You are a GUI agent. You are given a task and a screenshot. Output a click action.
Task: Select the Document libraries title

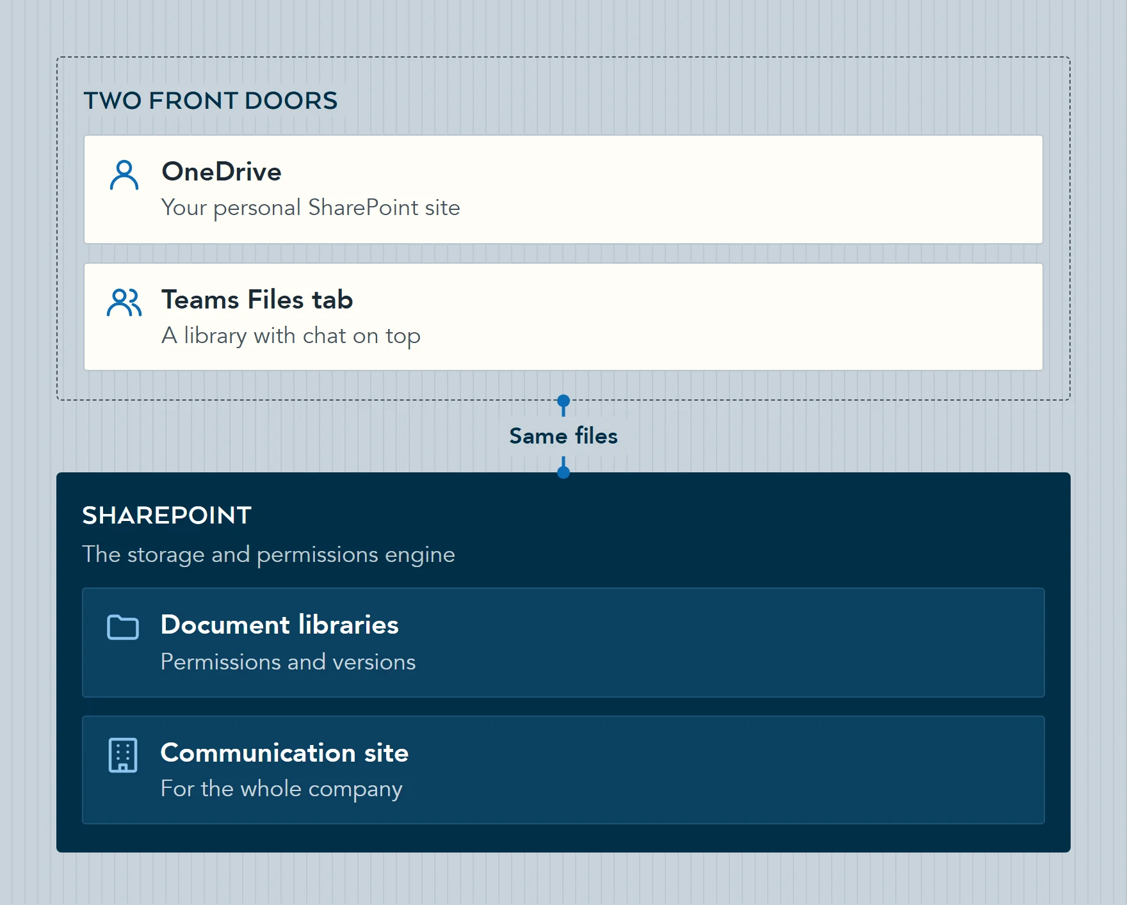coord(280,625)
